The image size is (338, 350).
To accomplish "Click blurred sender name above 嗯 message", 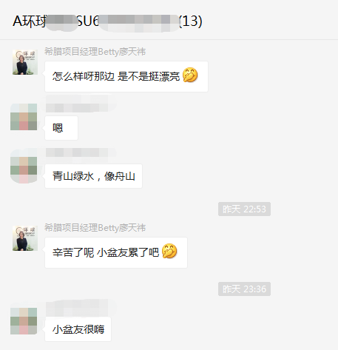I will click(x=81, y=104).
